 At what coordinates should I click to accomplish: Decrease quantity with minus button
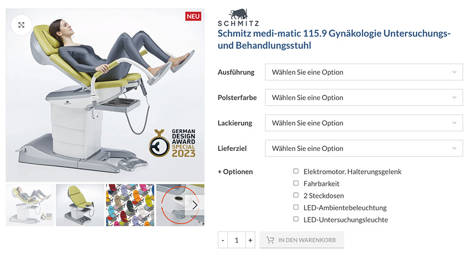coord(223,240)
